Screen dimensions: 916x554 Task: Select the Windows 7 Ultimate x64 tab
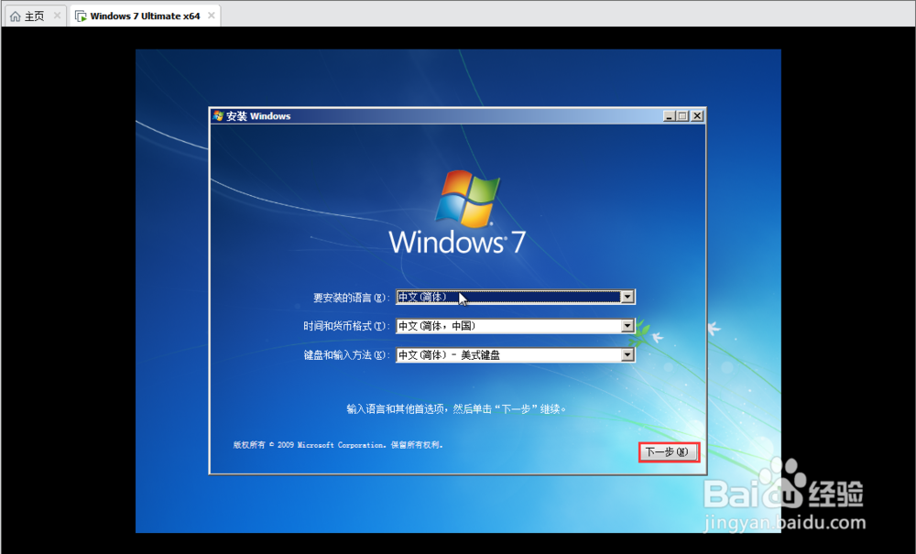pyautogui.click(x=145, y=16)
